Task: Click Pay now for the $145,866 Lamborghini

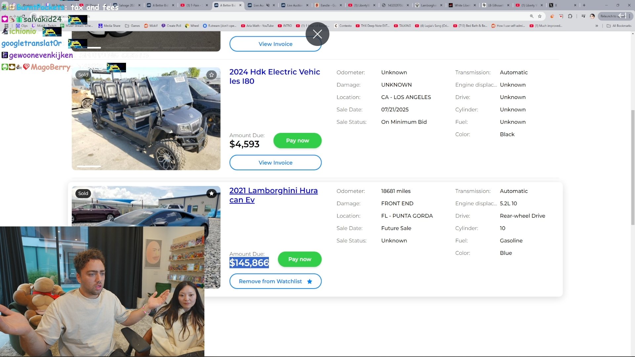Action: pos(300,259)
